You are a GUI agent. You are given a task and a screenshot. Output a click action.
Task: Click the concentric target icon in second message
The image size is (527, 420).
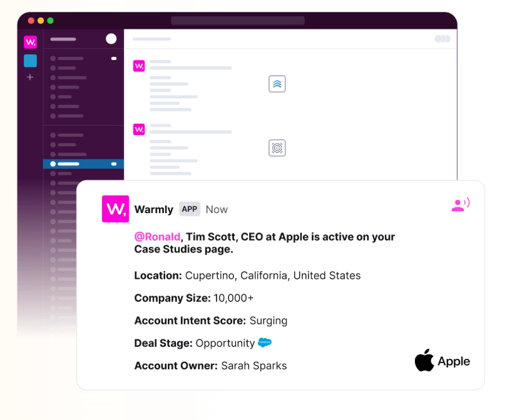click(x=277, y=148)
